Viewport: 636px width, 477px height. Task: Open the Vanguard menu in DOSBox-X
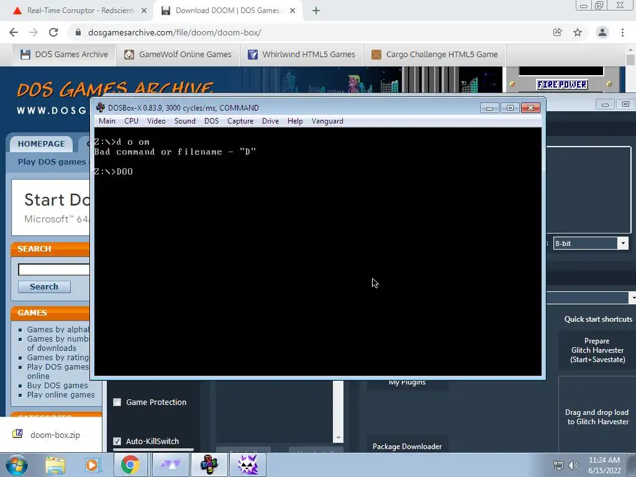(x=327, y=121)
